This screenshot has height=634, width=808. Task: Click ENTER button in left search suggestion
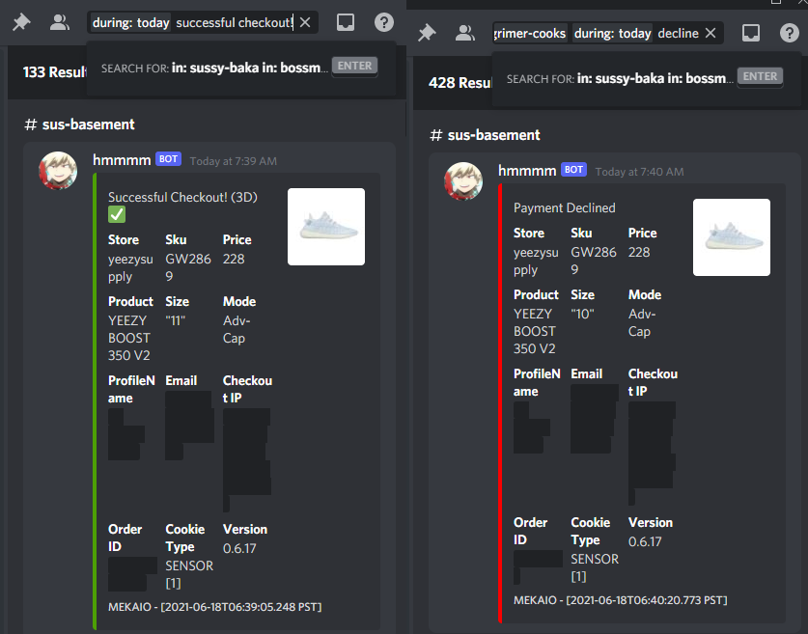click(x=354, y=66)
